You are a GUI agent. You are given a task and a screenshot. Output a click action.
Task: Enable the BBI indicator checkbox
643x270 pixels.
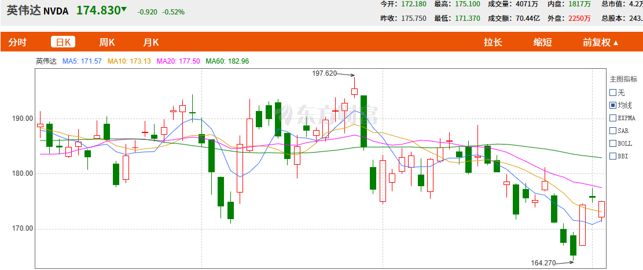click(613, 156)
